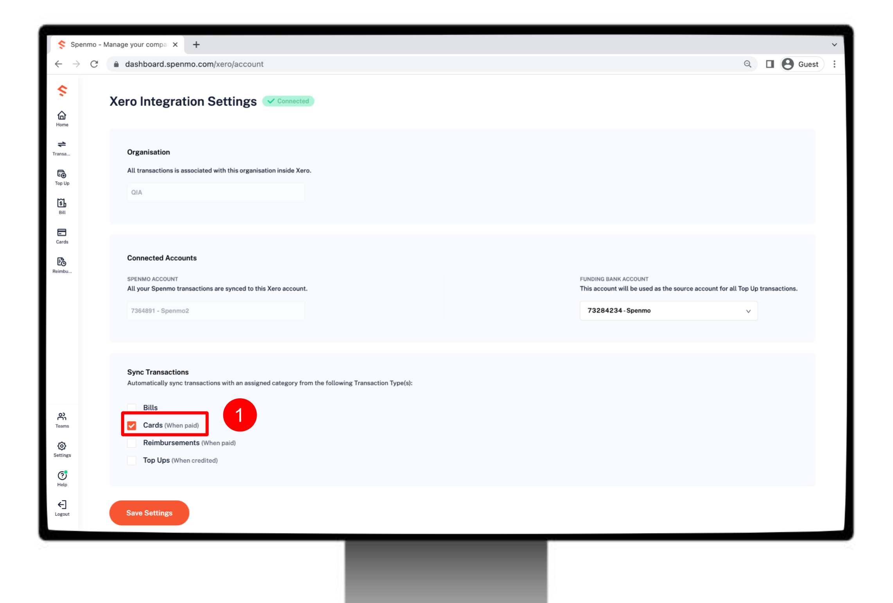The image size is (893, 603).
Task: Click the Save Settings button
Action: coord(149,513)
